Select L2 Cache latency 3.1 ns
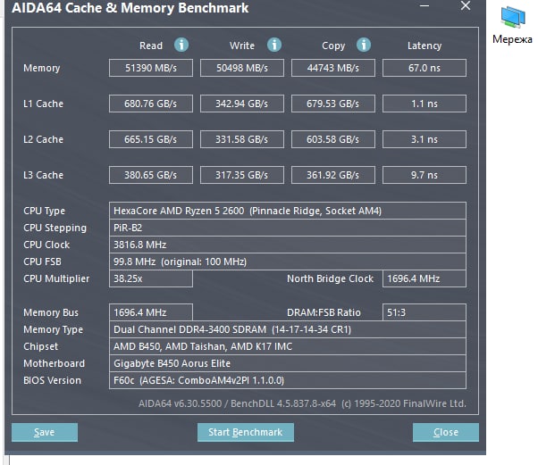Image resolution: width=538 pixels, height=465 pixels. tap(425, 139)
